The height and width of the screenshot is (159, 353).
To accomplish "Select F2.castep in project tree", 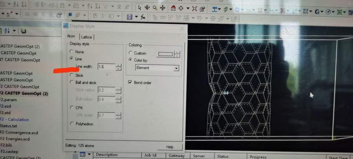I will click(9, 152).
